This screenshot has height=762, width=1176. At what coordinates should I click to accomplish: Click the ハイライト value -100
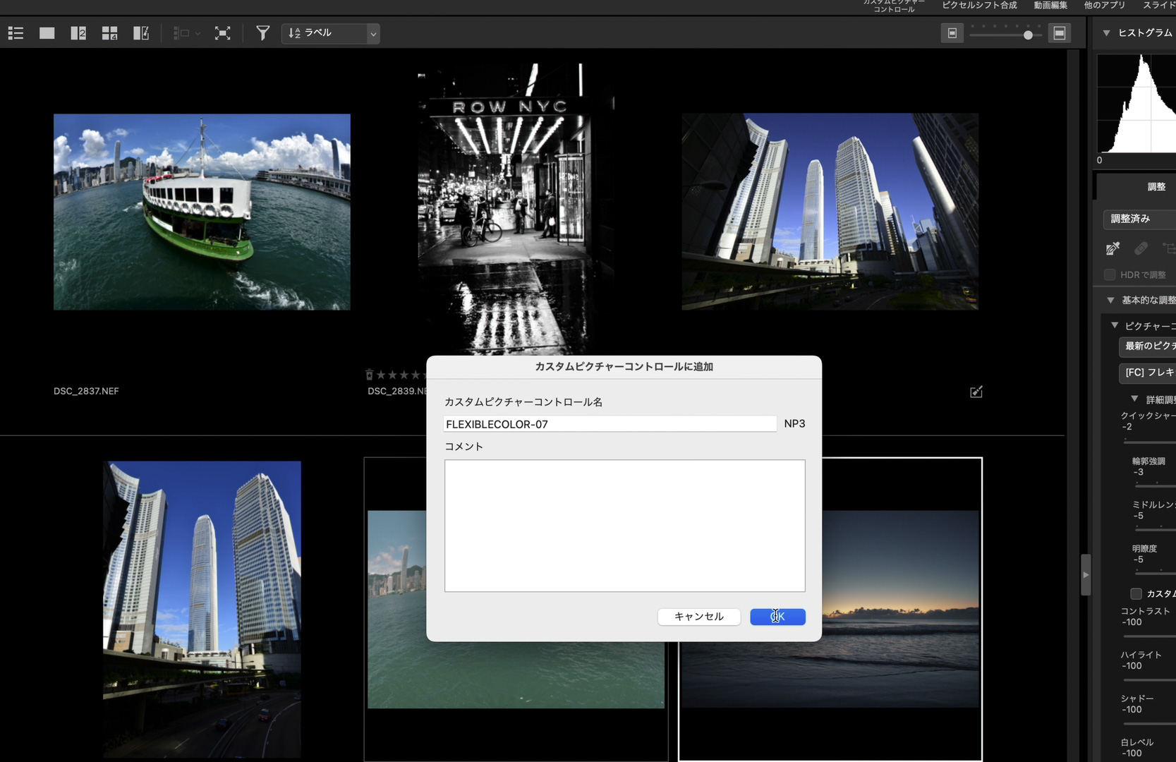point(1132,666)
